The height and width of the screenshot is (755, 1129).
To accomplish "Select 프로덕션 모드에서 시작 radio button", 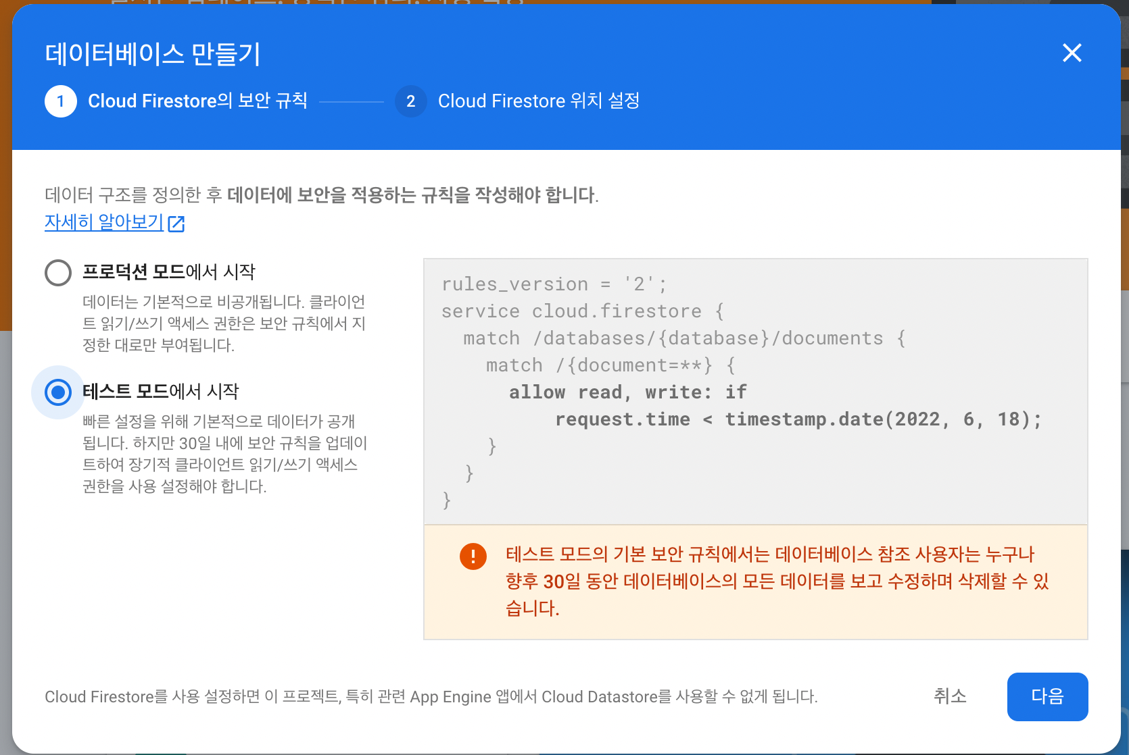I will click(x=58, y=273).
